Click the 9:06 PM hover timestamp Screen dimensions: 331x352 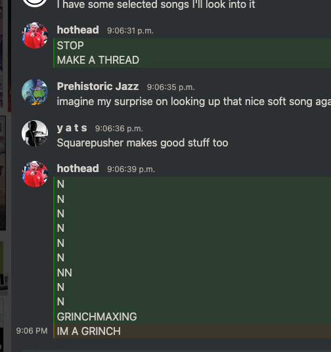pyautogui.click(x=32, y=331)
